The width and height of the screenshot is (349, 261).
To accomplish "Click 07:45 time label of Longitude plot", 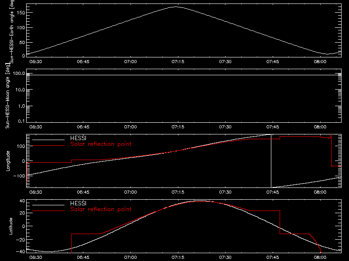I will [x=273, y=192].
